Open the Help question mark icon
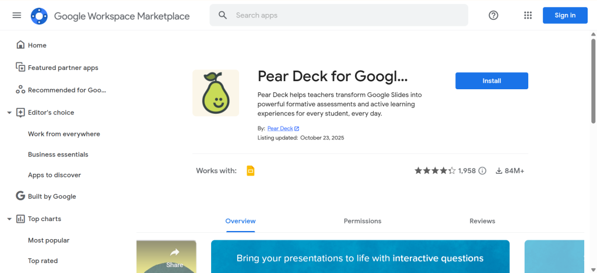597x273 pixels. (x=493, y=15)
